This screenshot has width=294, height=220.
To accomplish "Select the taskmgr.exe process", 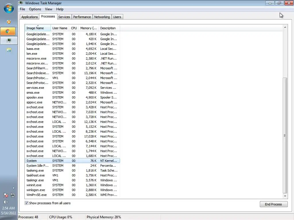I will point(72,180).
